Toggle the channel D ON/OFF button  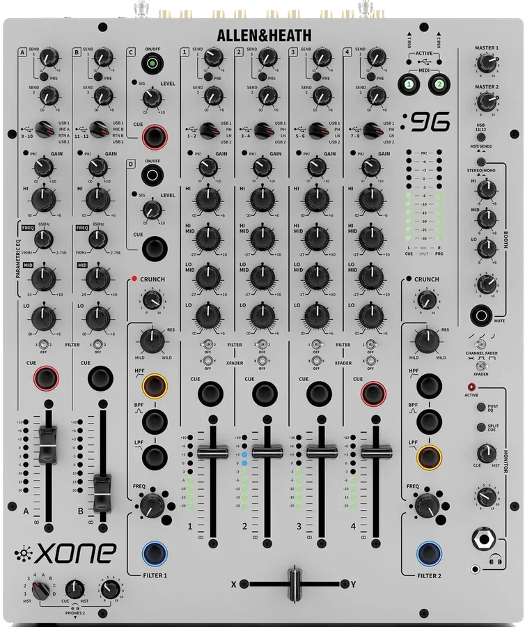[152, 176]
